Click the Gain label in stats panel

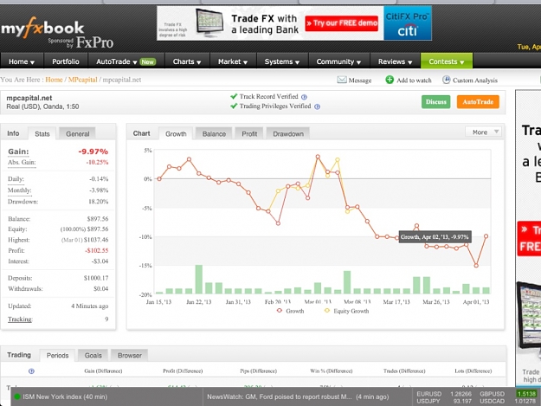click(19, 151)
